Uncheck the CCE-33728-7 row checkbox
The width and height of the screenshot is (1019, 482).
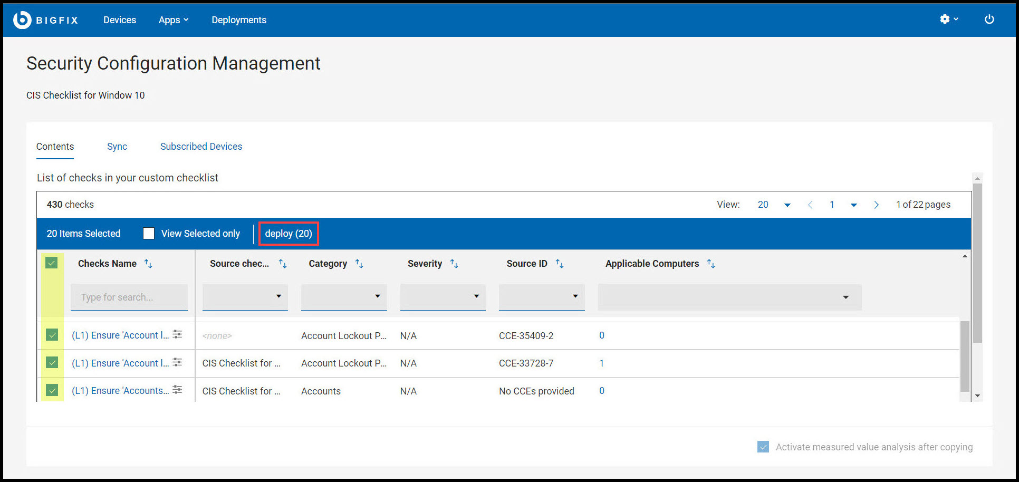(52, 362)
